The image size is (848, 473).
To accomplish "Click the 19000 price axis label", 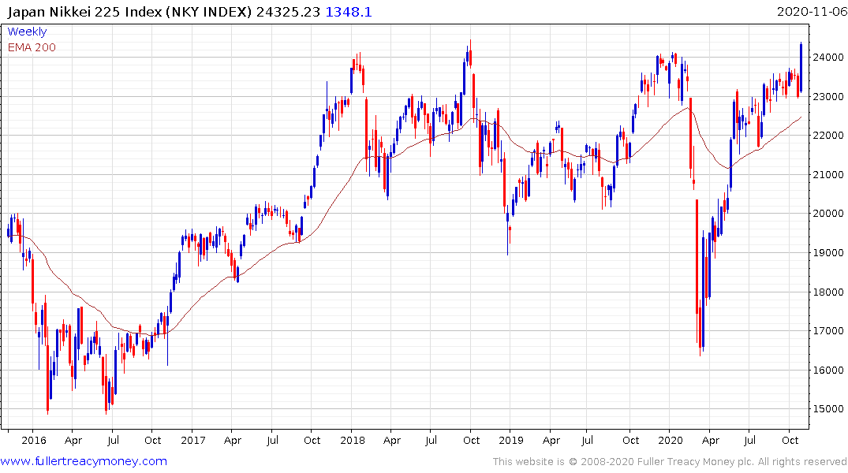I will pos(828,252).
